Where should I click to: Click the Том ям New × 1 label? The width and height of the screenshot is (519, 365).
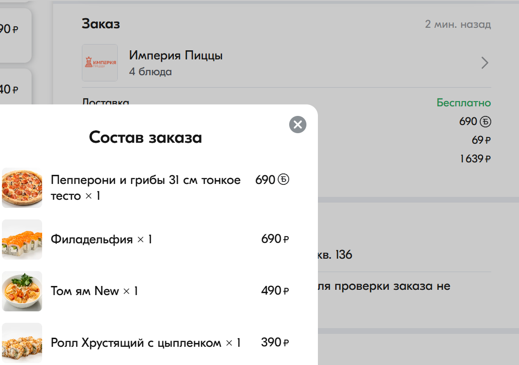pos(94,291)
